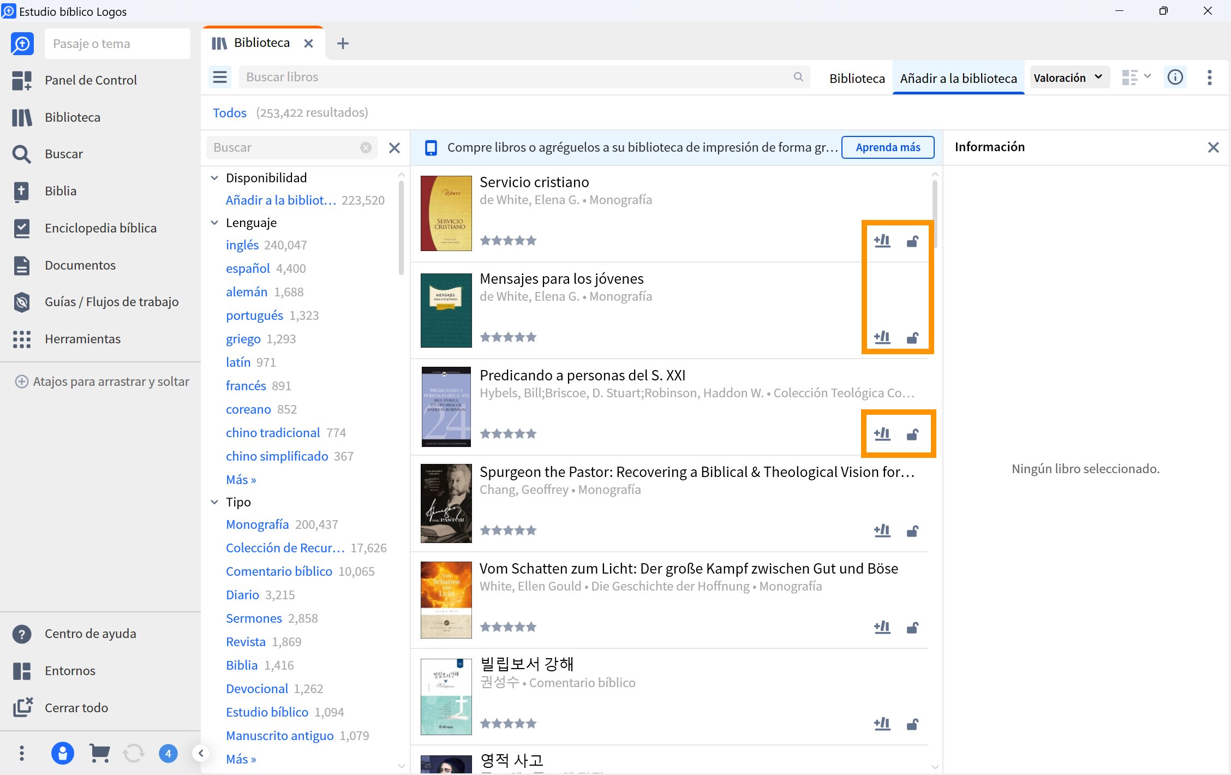This screenshot has width=1231, height=775.
Task: Close the Información panel
Action: [x=1214, y=147]
